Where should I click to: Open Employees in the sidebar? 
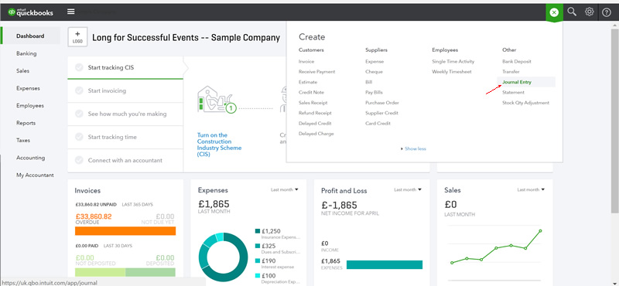[x=30, y=105]
